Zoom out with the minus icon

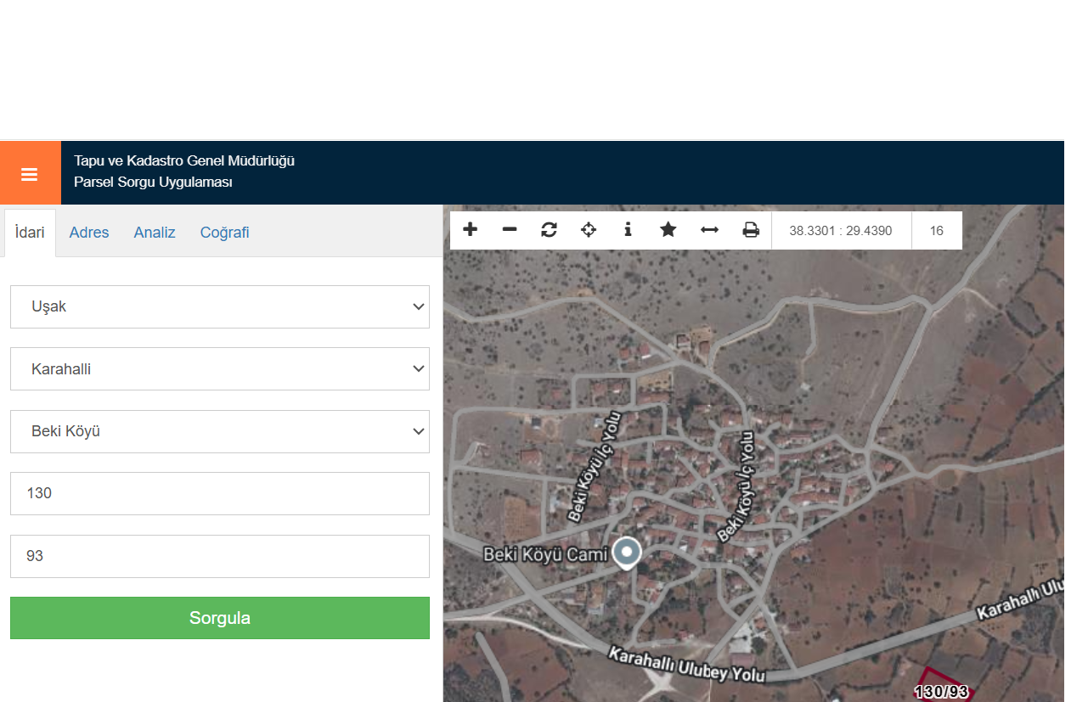point(510,230)
